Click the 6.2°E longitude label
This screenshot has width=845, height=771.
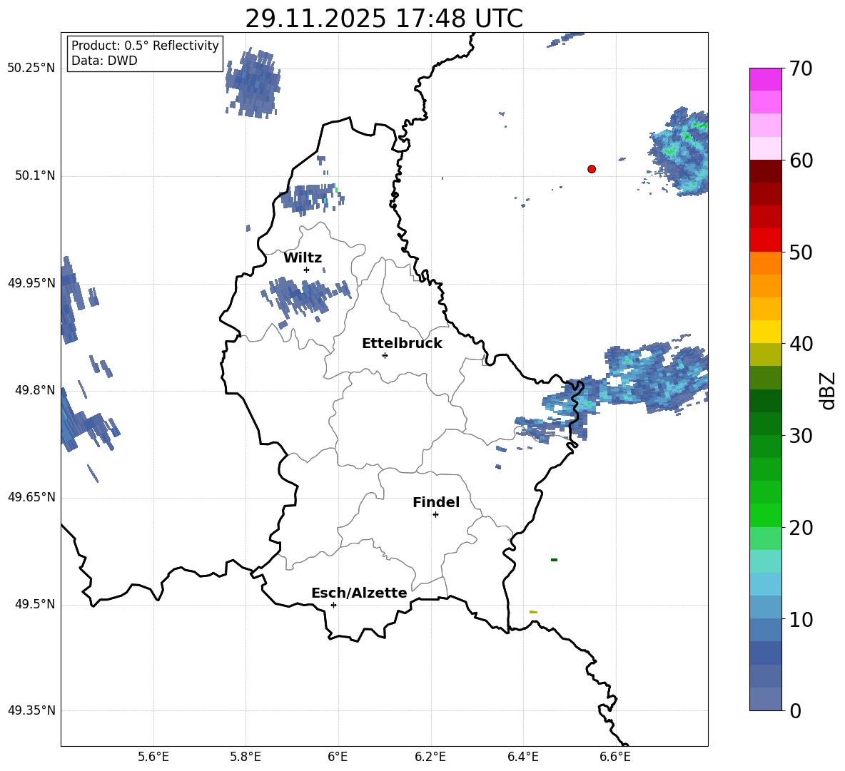click(430, 757)
